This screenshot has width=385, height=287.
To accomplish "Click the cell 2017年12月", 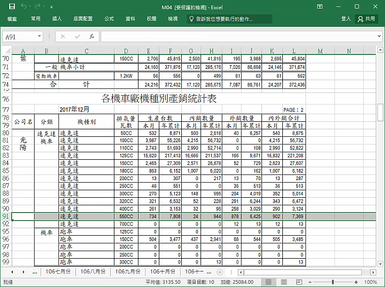I will (x=74, y=110).
